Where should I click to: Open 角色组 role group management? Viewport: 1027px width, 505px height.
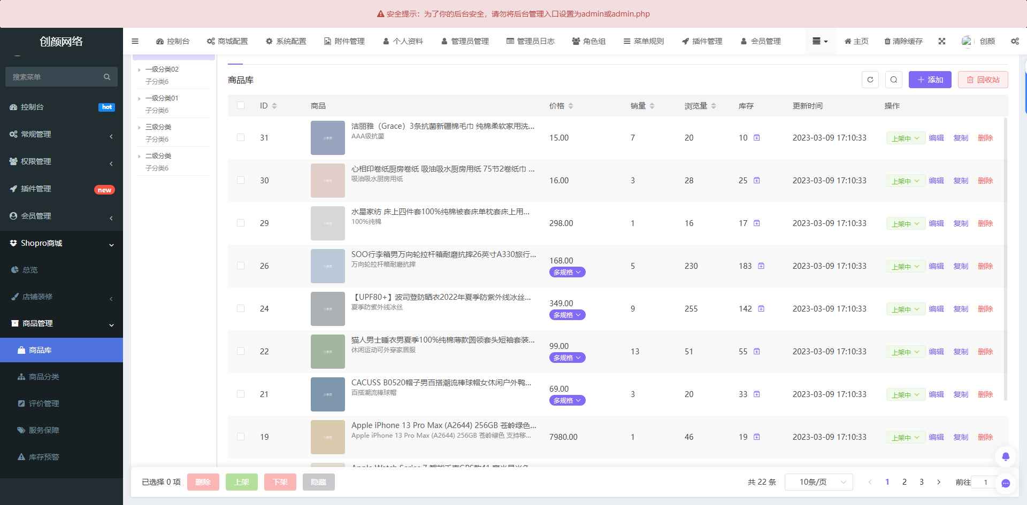pyautogui.click(x=589, y=41)
